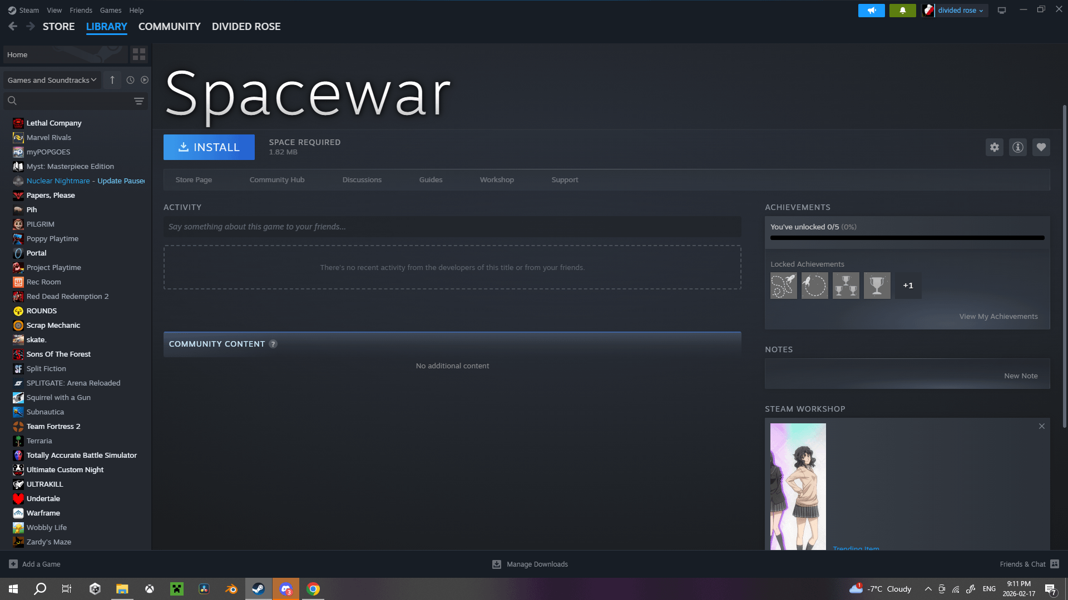Go to the Workshop tab
This screenshot has height=600, width=1068.
pyautogui.click(x=496, y=180)
